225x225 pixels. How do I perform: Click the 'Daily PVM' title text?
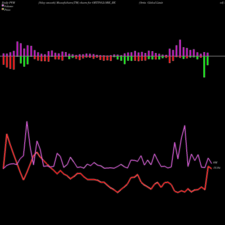coord(9,3)
